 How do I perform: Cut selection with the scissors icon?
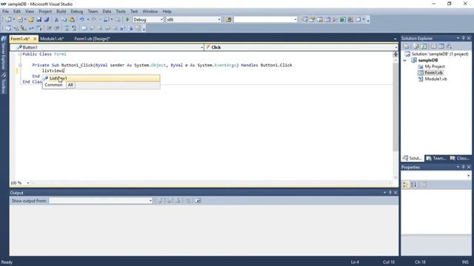click(56, 20)
